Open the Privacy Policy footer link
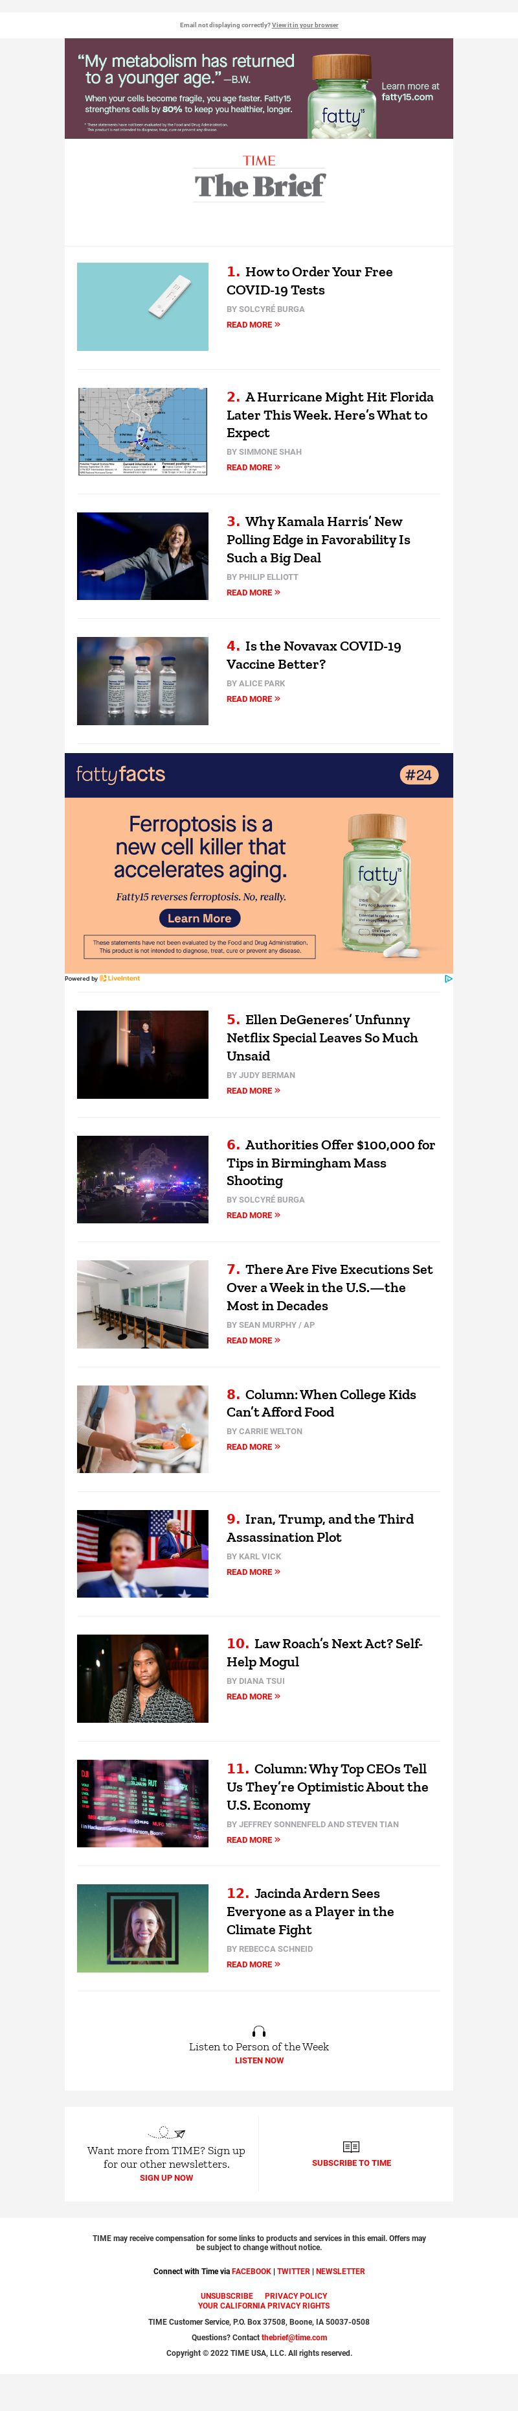This screenshot has width=518, height=2411. [295, 2296]
